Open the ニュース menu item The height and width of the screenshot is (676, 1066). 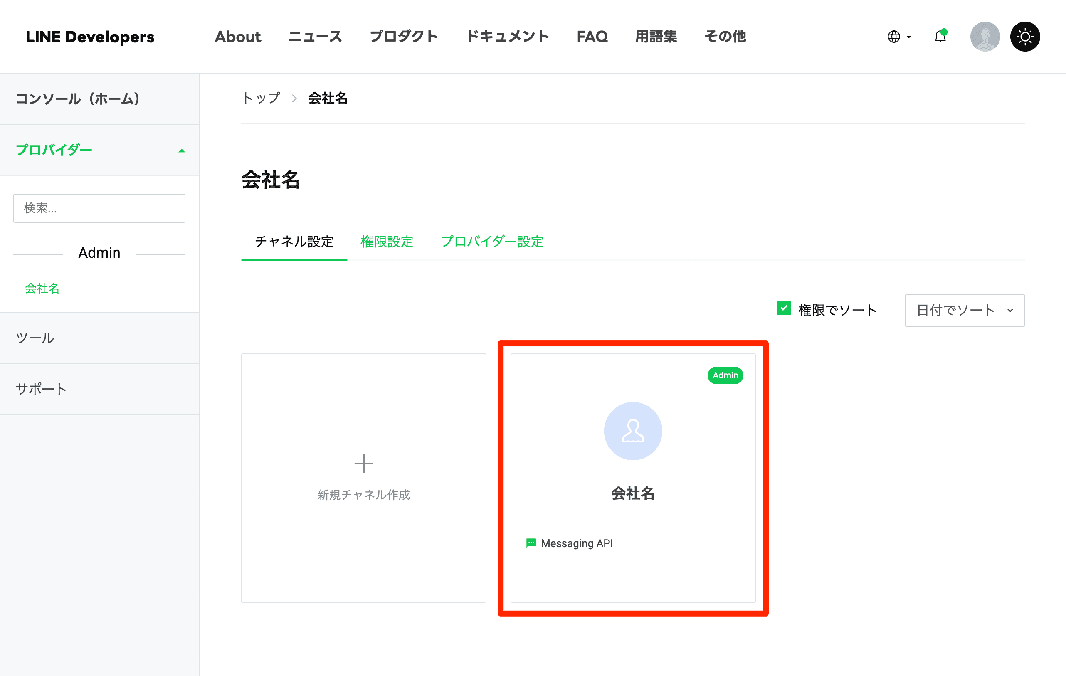315,36
